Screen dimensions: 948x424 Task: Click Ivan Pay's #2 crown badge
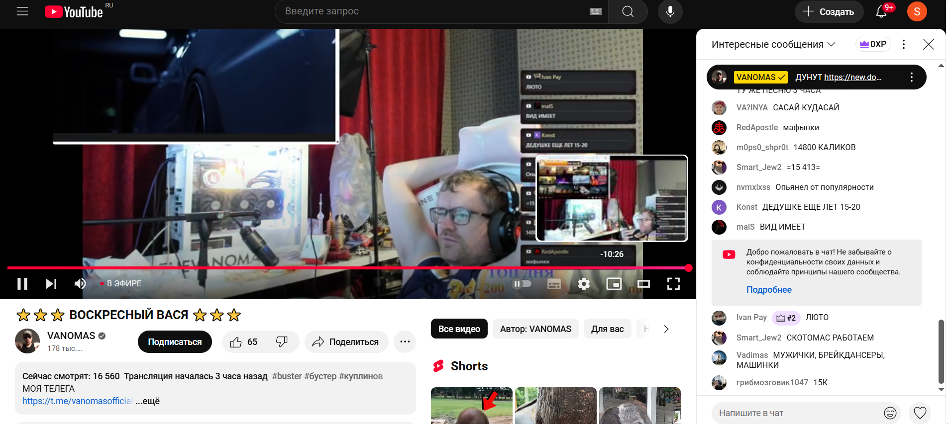pos(786,318)
